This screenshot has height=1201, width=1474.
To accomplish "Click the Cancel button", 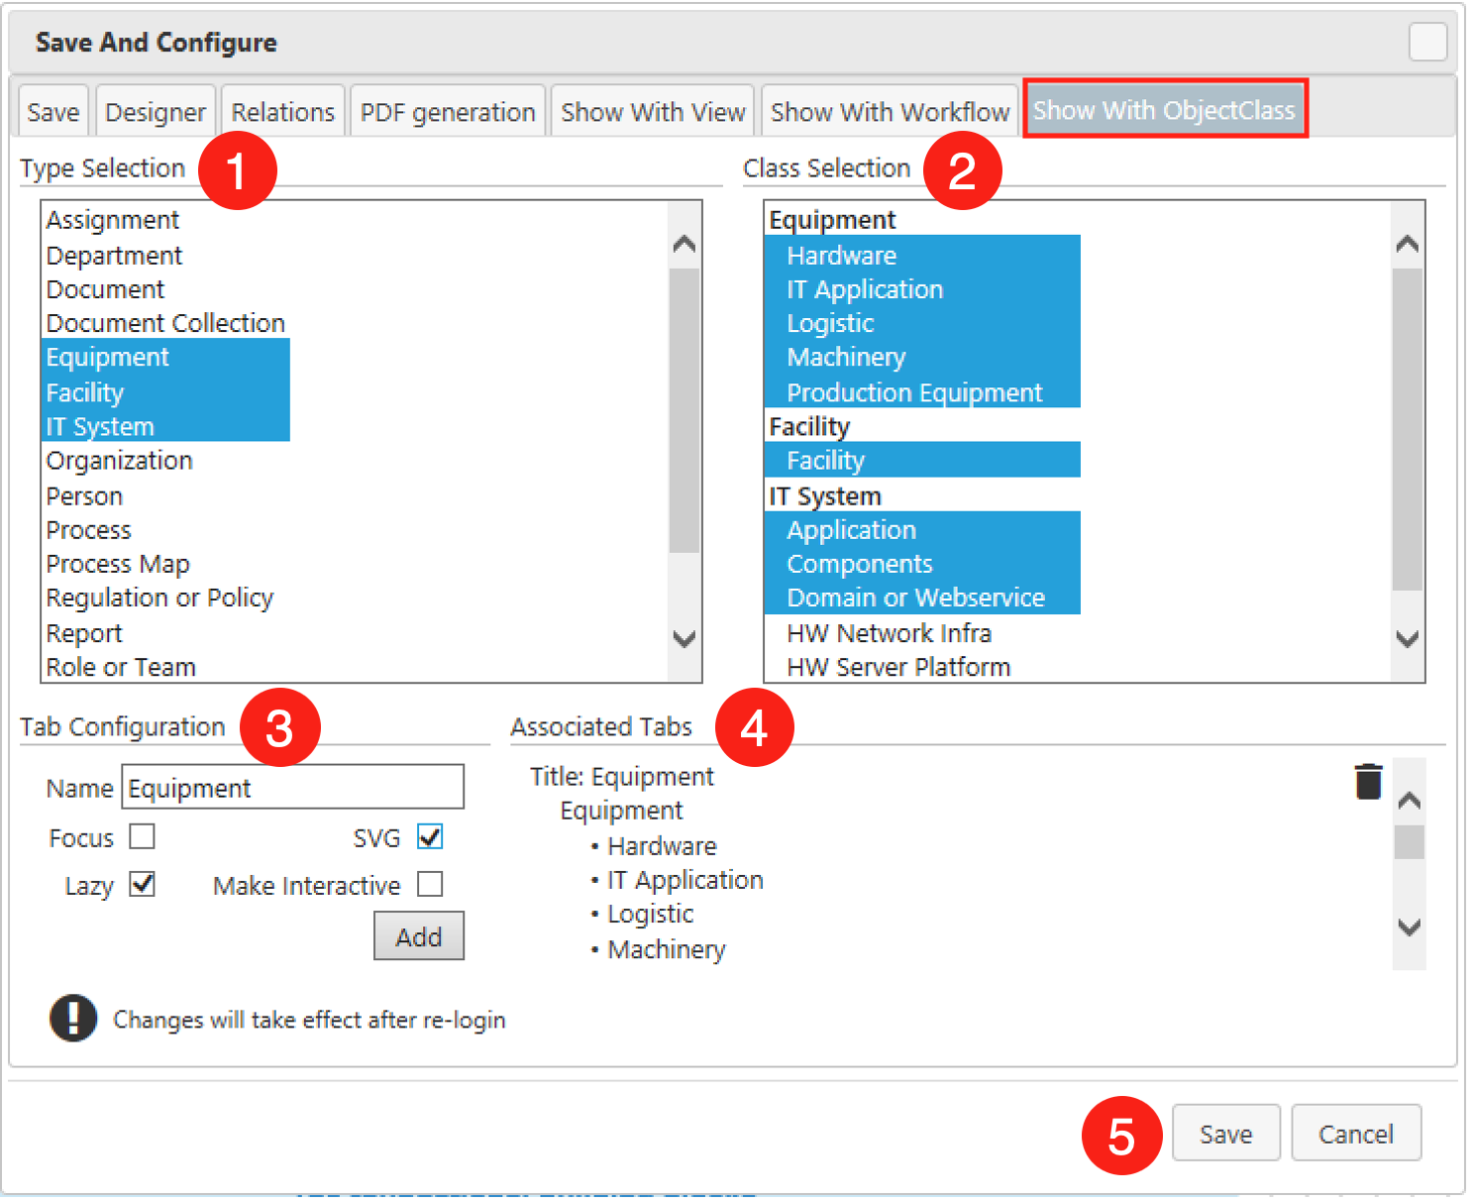I will (x=1356, y=1134).
